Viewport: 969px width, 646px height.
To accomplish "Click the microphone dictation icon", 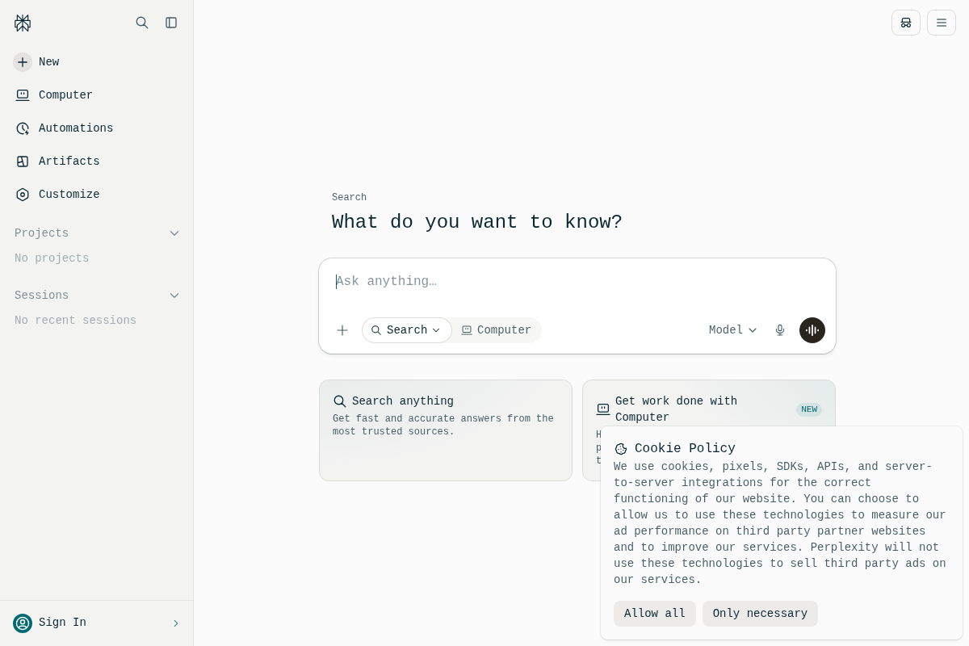I will 780,330.
